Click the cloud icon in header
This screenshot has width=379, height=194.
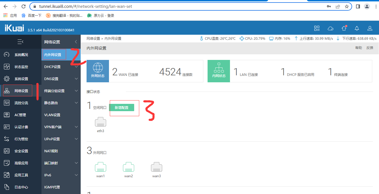[331, 28]
